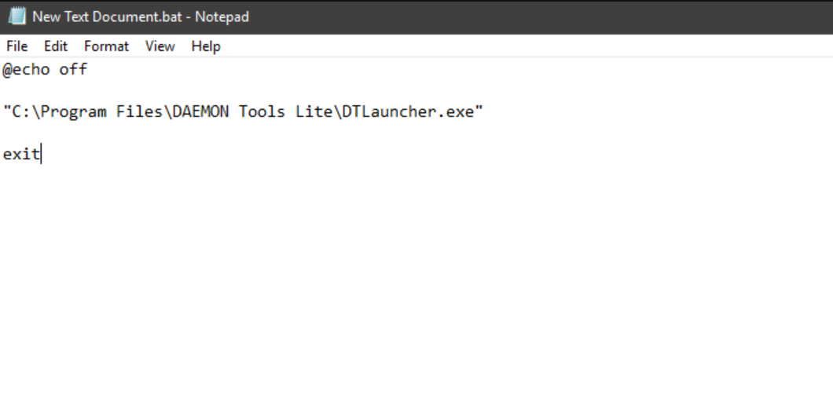833x420 pixels.
Task: Click on the word 'Lite' in the path
Action: [314, 112]
